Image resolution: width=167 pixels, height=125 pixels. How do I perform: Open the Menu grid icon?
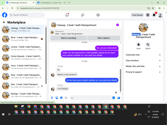pyautogui.click(x=148, y=15)
